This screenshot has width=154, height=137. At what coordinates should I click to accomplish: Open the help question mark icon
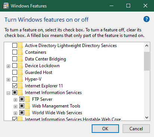point(147,19)
